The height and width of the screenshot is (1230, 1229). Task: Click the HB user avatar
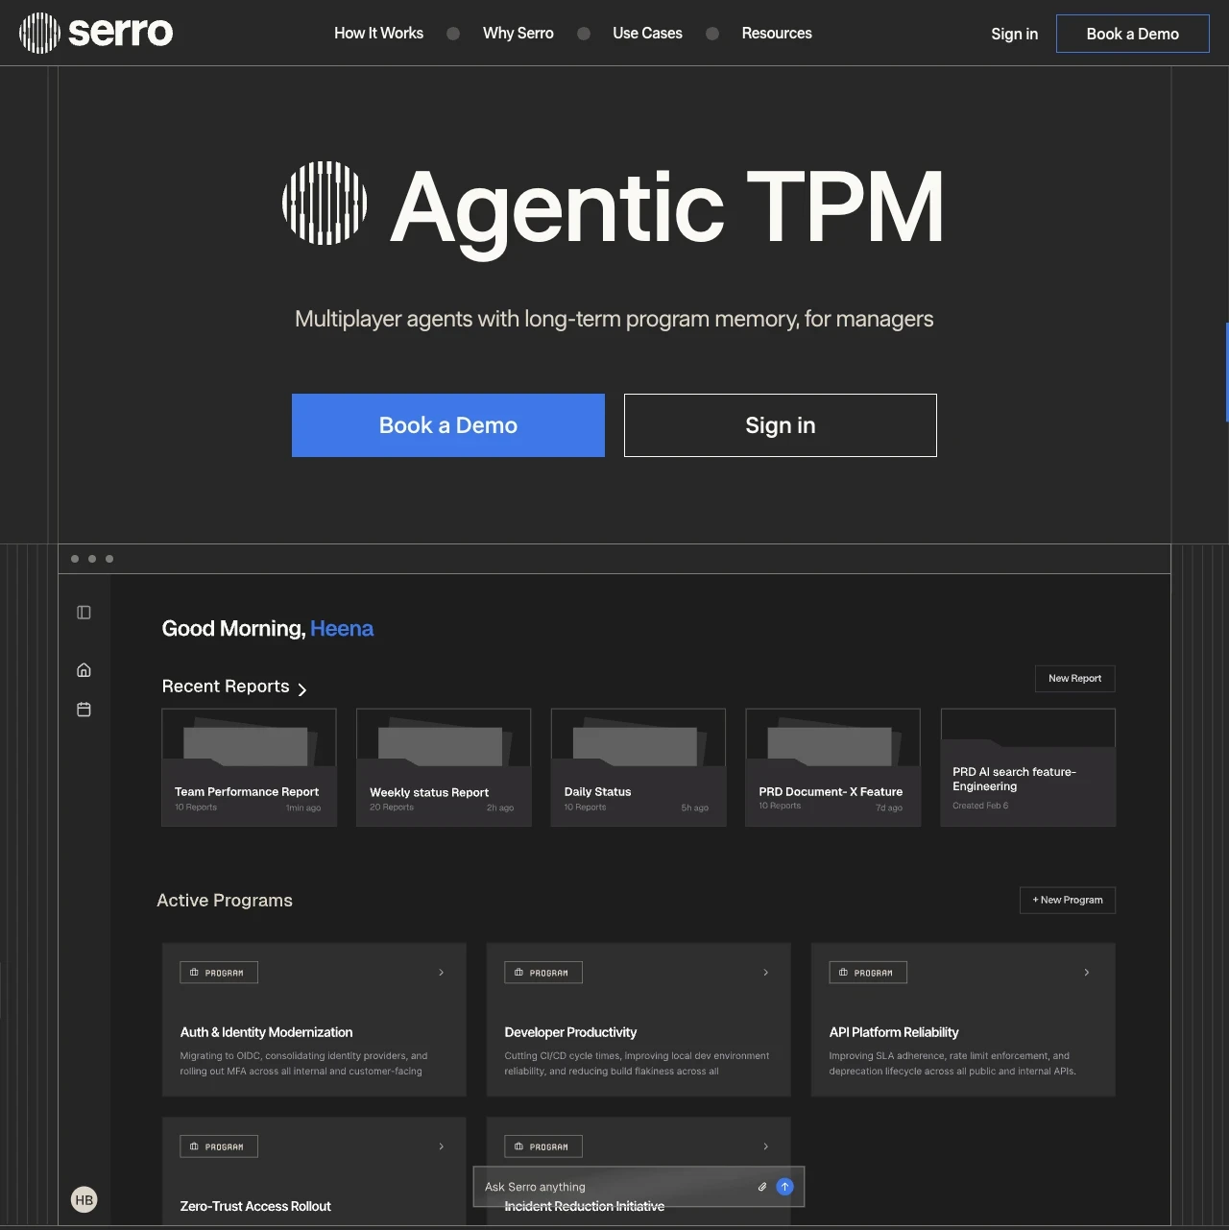click(x=84, y=1199)
